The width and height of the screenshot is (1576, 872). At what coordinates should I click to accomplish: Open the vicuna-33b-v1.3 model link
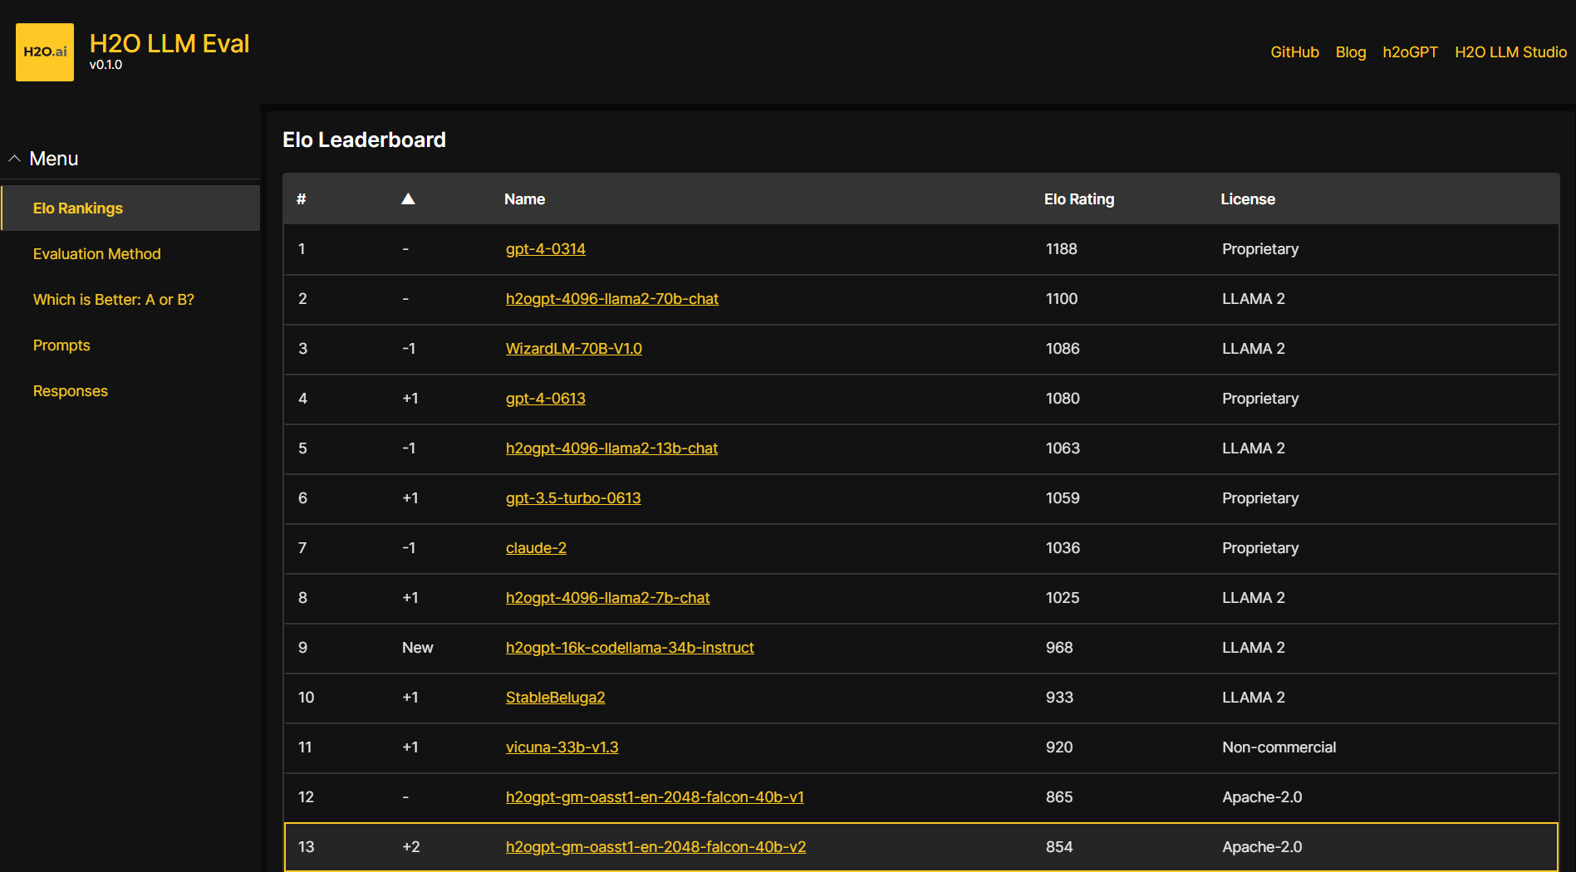(562, 747)
